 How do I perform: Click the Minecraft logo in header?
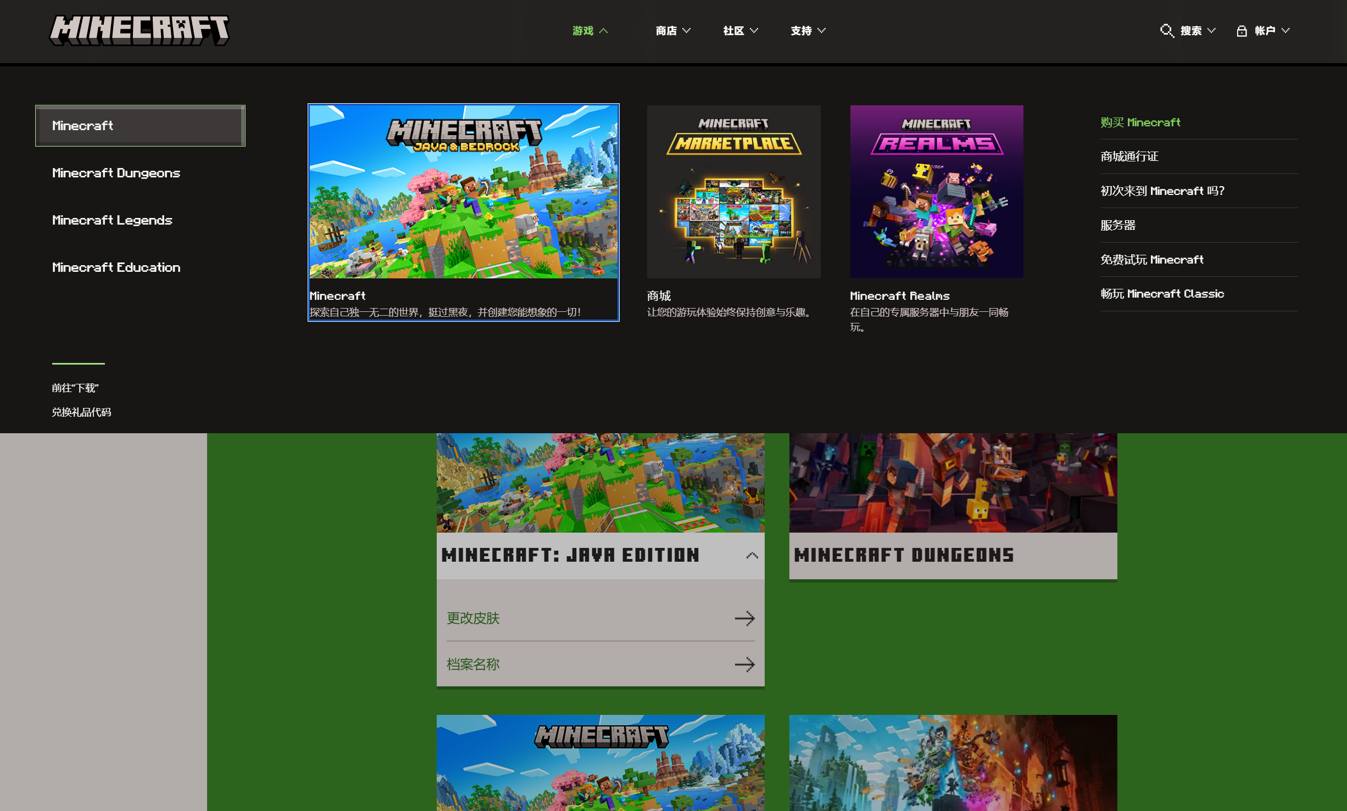point(140,30)
